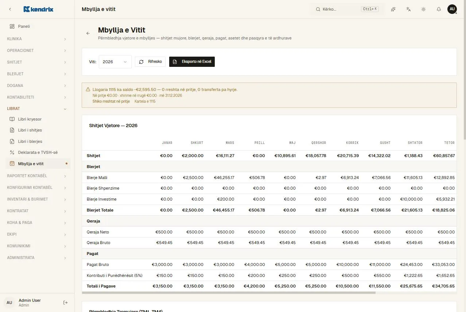
Task: Click the log out icon next to Admin User
Action: [x=65, y=303]
